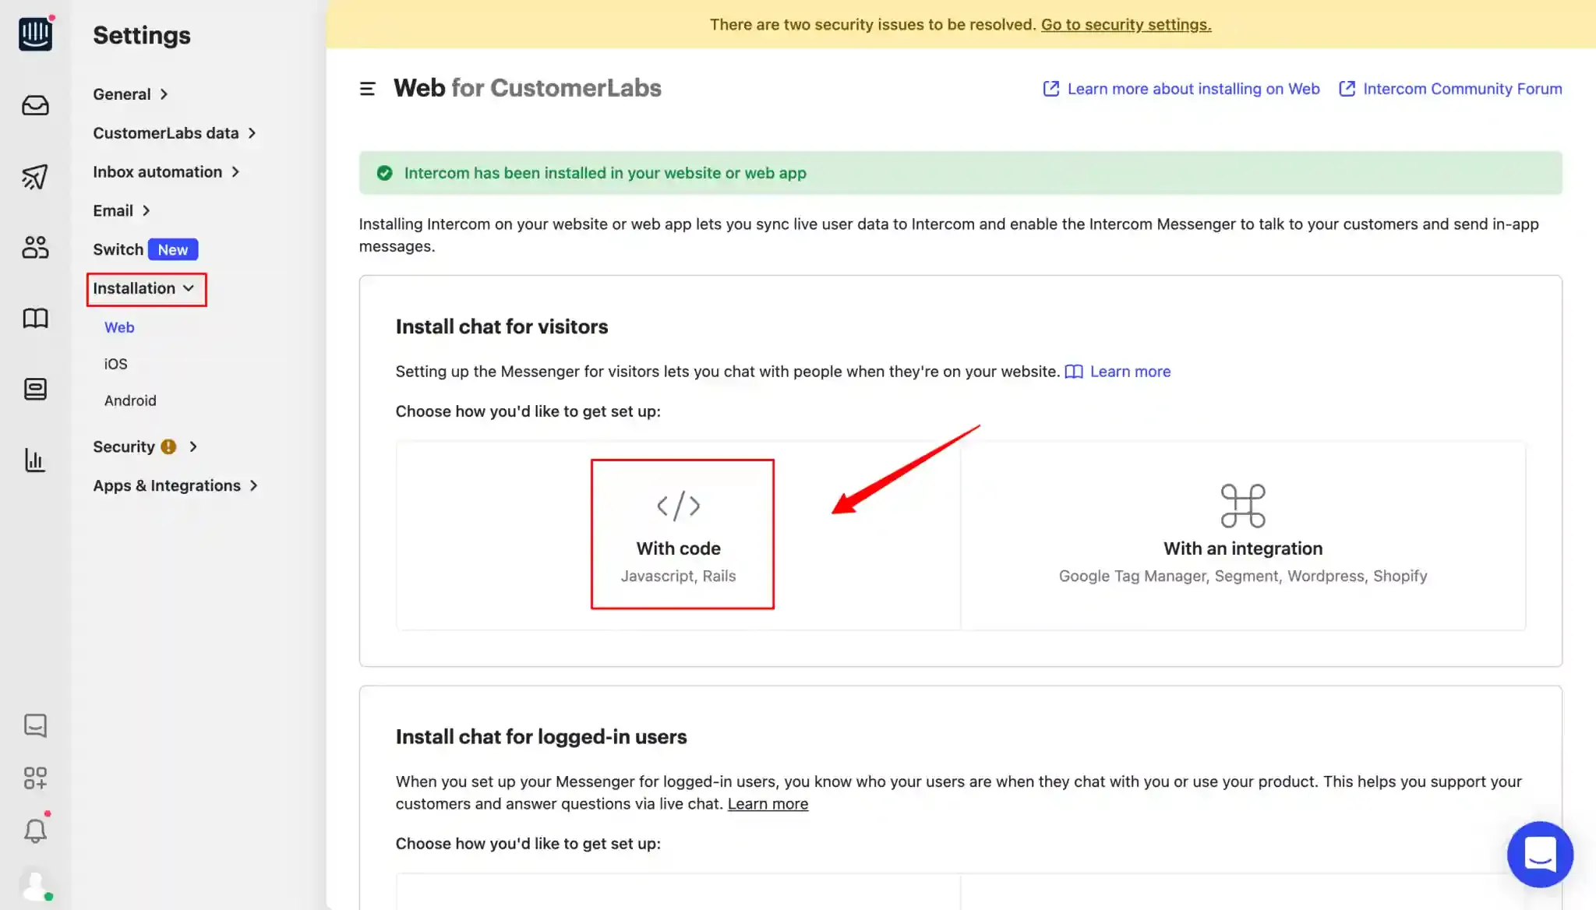Select Web under Installation

(x=119, y=327)
